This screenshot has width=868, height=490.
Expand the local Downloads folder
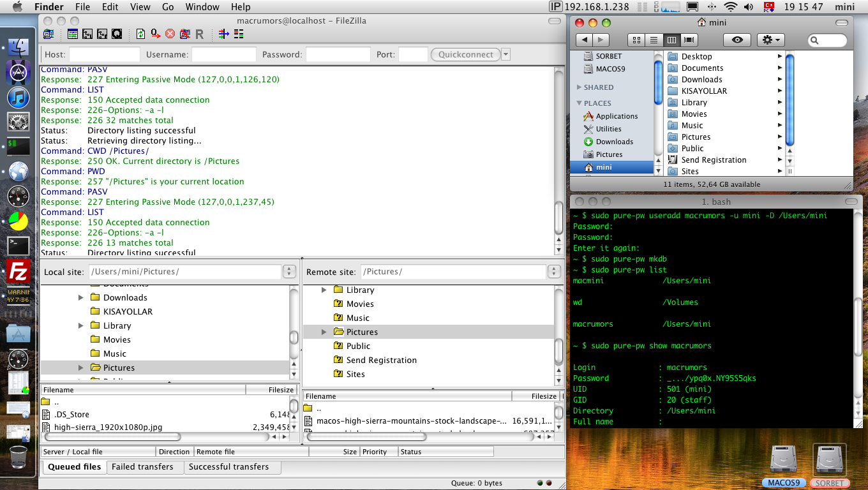81,297
